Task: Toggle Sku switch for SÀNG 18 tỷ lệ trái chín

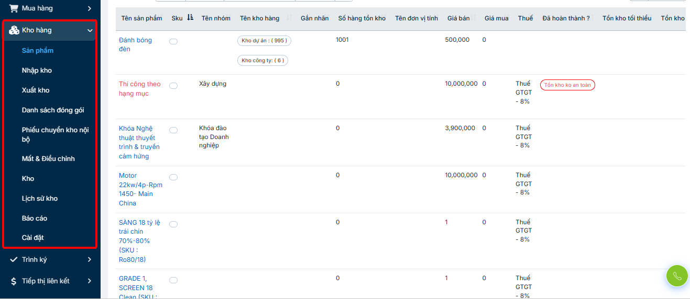Action: coord(173,224)
